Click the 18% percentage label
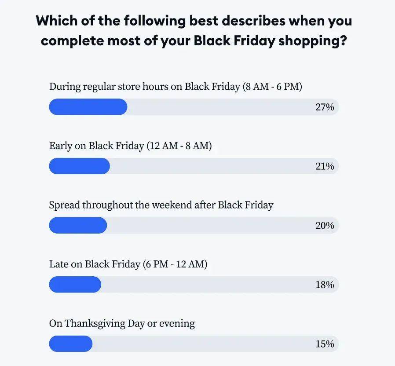395x366 pixels. pyautogui.click(x=325, y=285)
